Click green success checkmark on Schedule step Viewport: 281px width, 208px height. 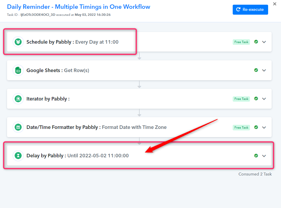pyautogui.click(x=256, y=42)
